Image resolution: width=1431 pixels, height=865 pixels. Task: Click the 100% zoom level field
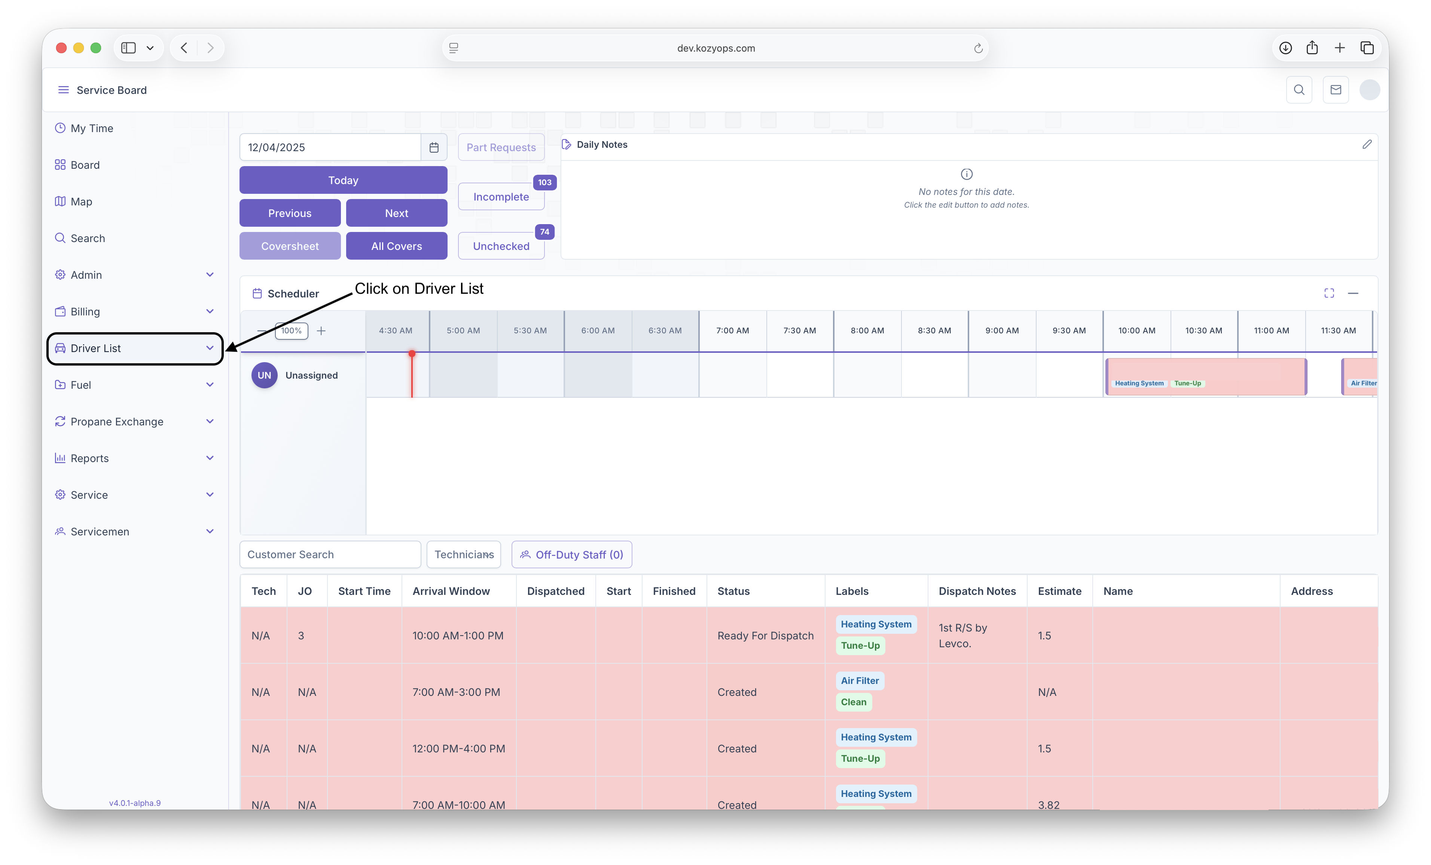click(x=292, y=331)
